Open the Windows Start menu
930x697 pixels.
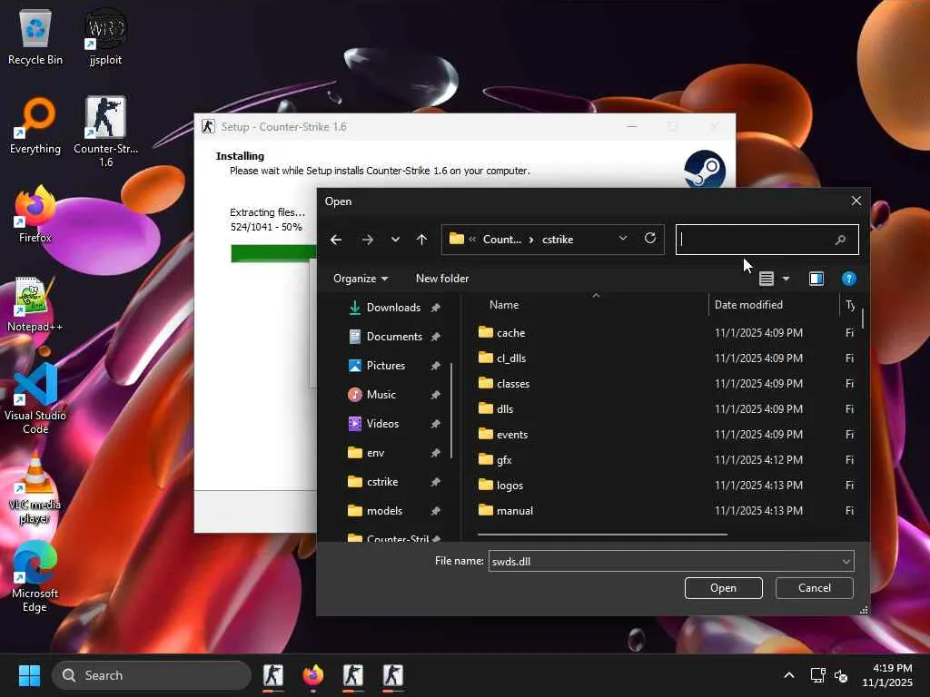coord(29,675)
